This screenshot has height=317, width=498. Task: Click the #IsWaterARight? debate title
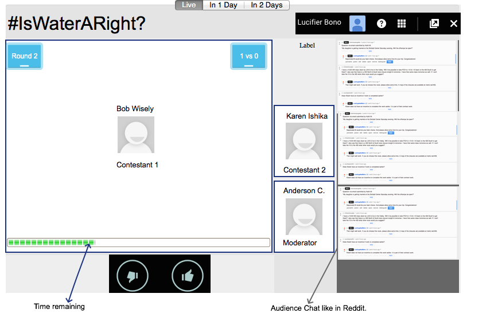pyautogui.click(x=76, y=24)
